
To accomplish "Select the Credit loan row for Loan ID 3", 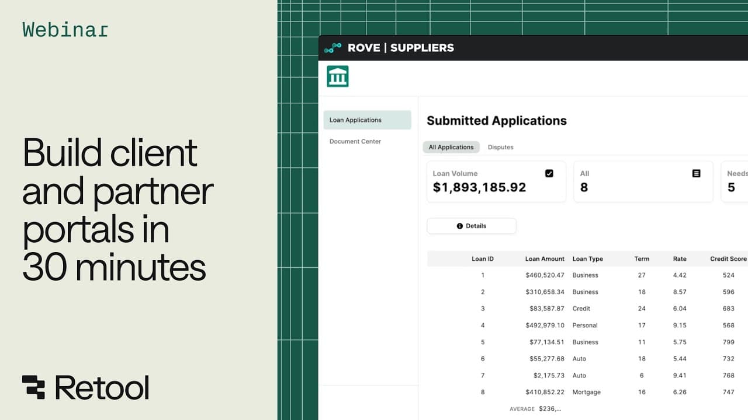I will pyautogui.click(x=584, y=309).
